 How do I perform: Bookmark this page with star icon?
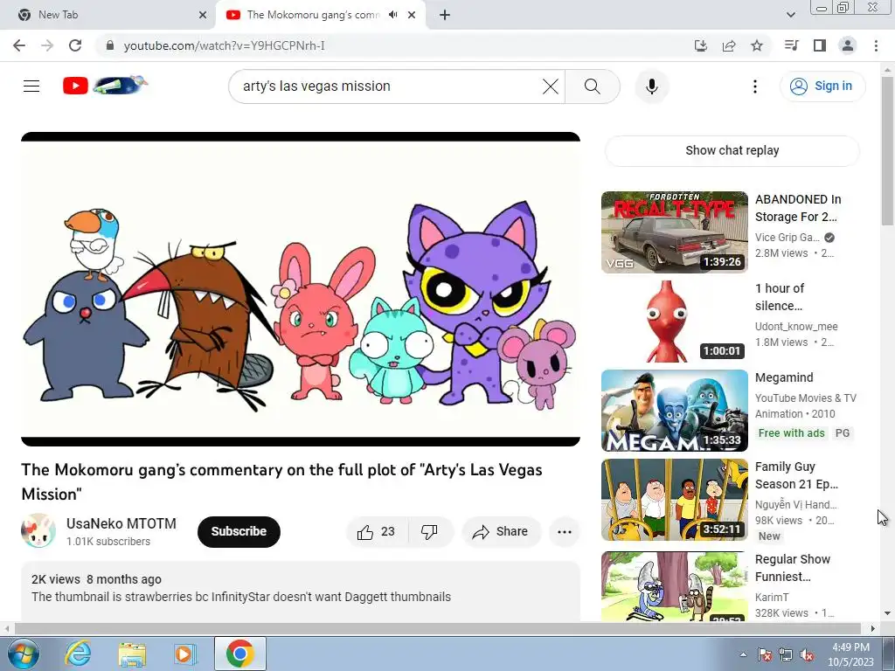(757, 45)
